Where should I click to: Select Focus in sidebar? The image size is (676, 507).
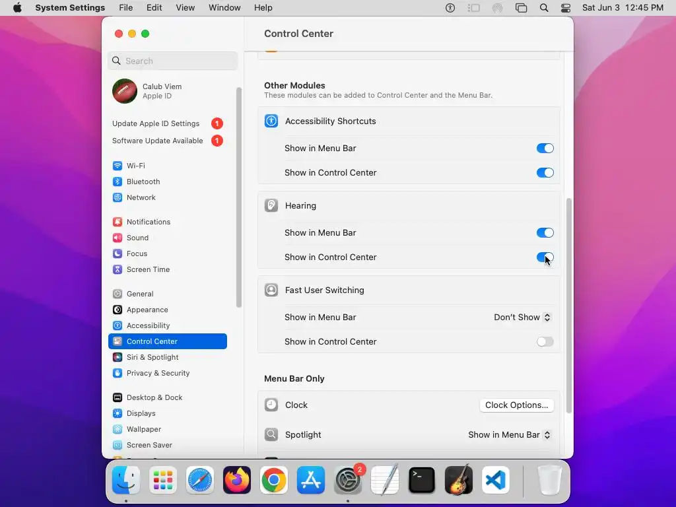tap(167, 253)
